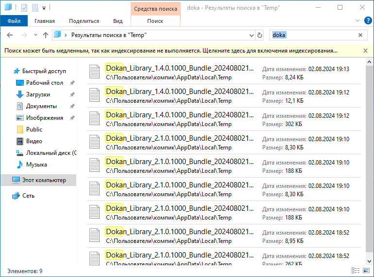Expand the ribbon with the chevron
Image resolution: width=374 pixels, height=277 pixels.
(357, 21)
